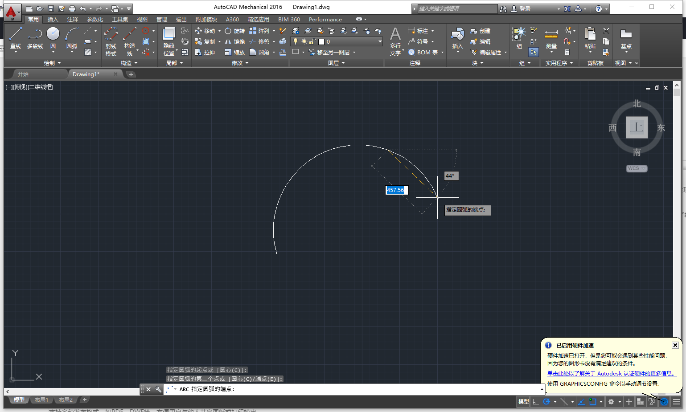This screenshot has height=412, width=686.
Task: Switch to the 布局1 layout tab
Action: click(41, 400)
